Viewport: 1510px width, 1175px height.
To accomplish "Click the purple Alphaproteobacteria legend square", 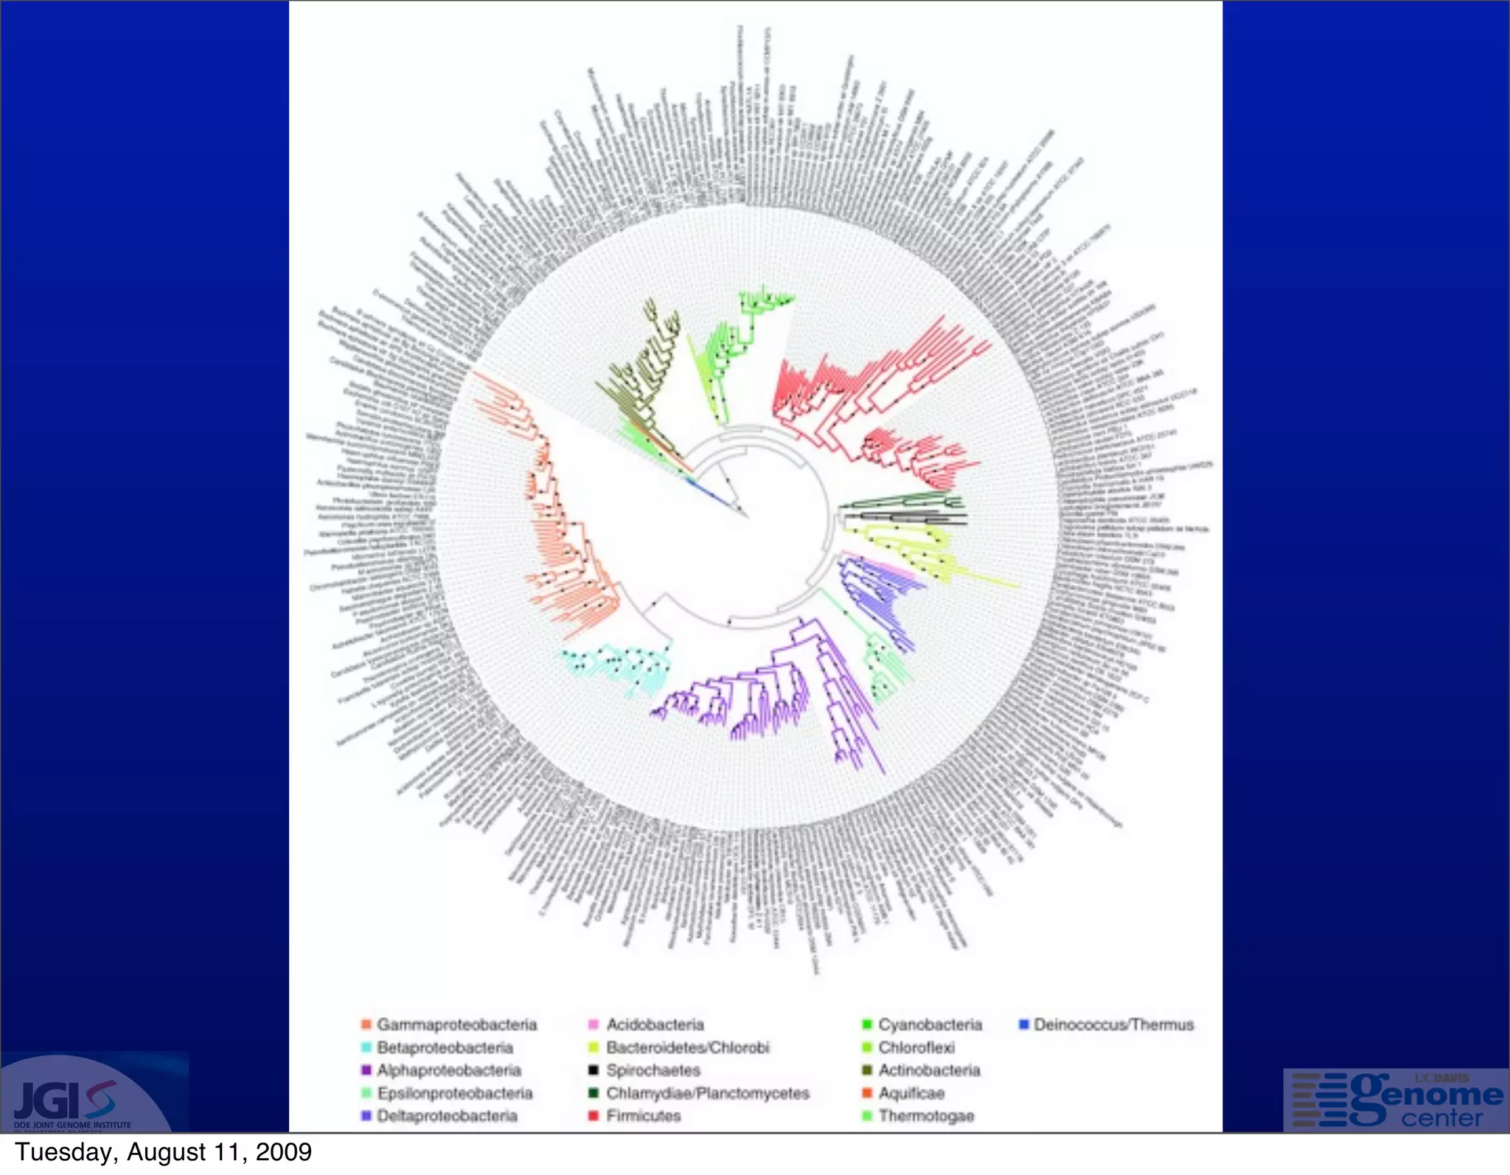I will pyautogui.click(x=366, y=1070).
